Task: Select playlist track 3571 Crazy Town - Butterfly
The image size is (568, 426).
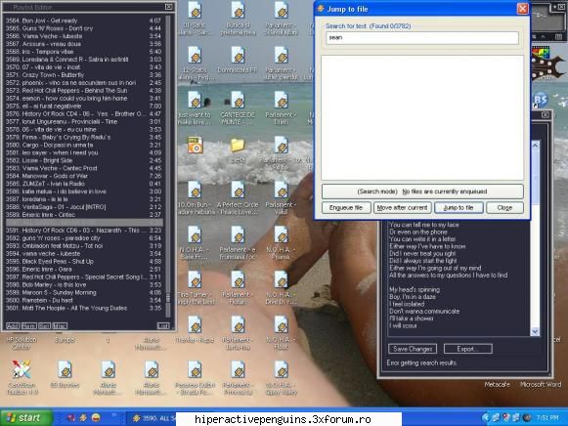Action: (x=84, y=75)
